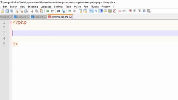Cut selection with the scissors icon
The height and width of the screenshot is (100, 178).
pyautogui.click(x=32, y=11)
